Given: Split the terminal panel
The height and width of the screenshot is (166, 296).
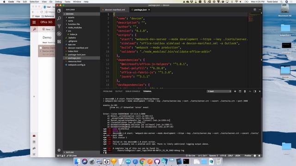Looking at the screenshot, I should point(240,91).
